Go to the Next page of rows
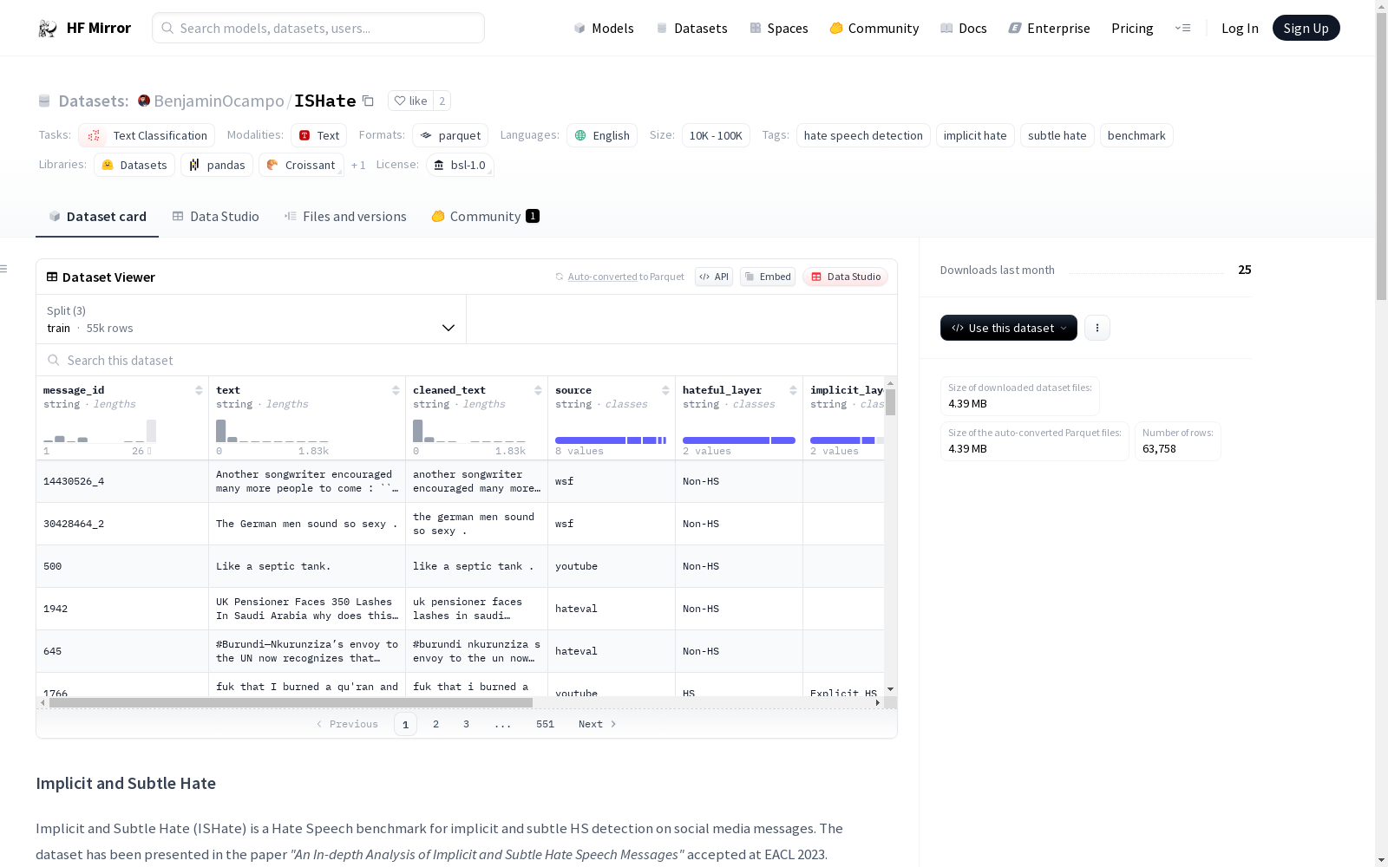This screenshot has width=1388, height=867. tap(598, 724)
